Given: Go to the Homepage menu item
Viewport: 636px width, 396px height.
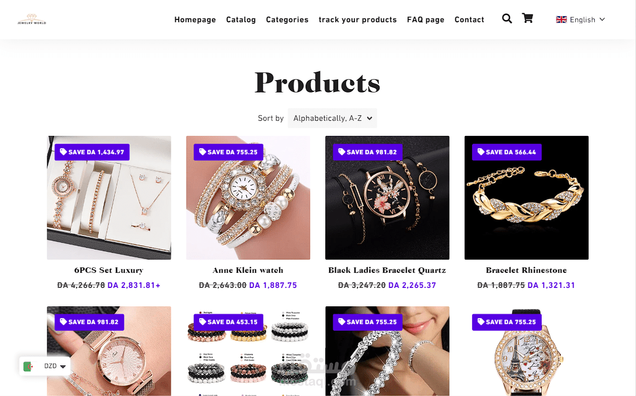Looking at the screenshot, I should click(x=195, y=19).
